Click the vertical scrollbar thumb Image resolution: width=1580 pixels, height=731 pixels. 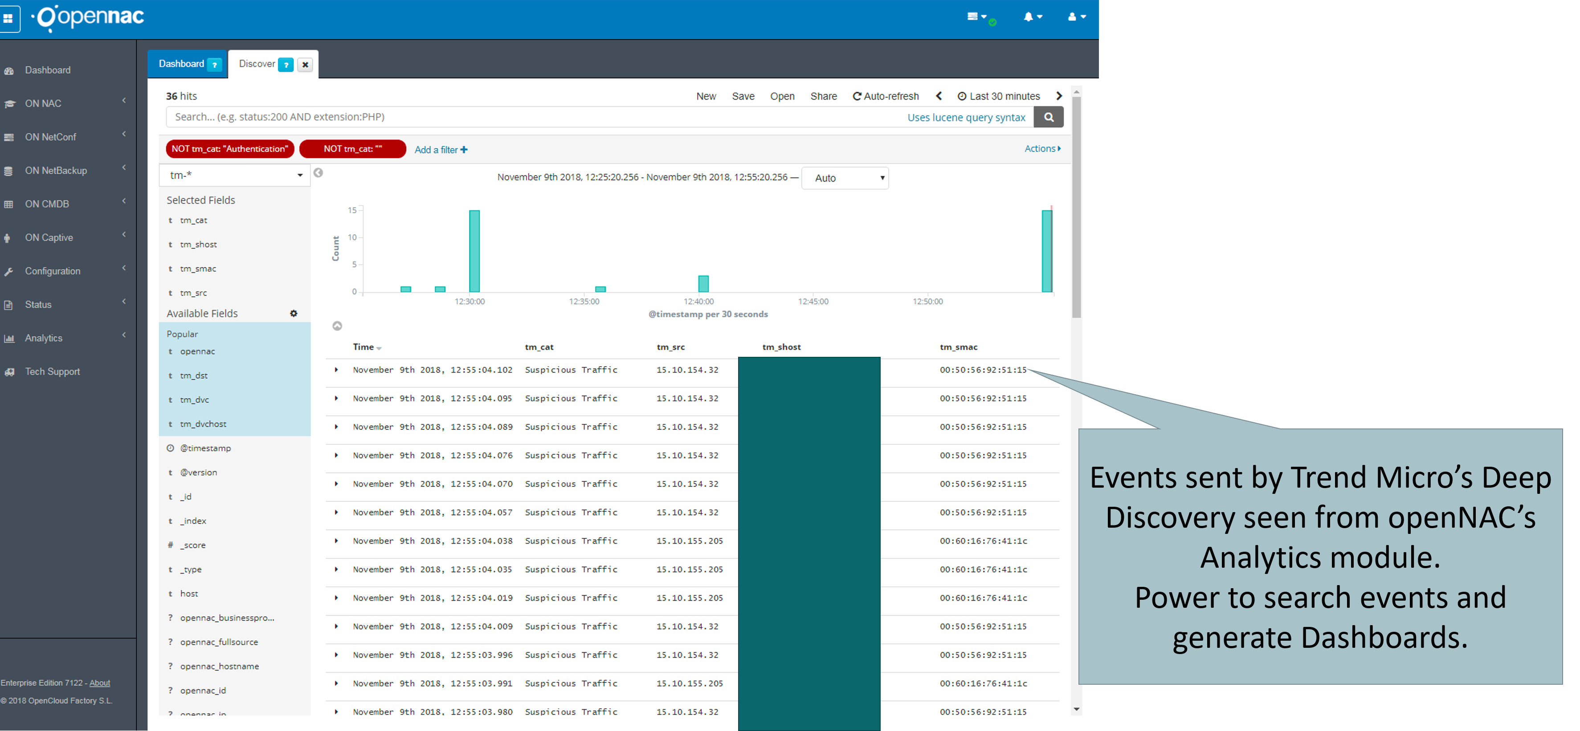pyautogui.click(x=1077, y=207)
